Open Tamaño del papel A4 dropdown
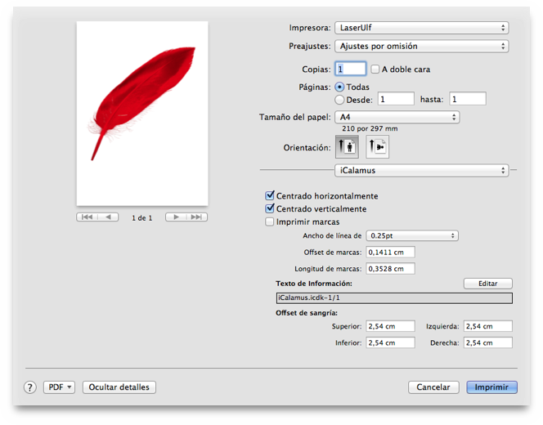This screenshot has height=425, width=543. [397, 117]
